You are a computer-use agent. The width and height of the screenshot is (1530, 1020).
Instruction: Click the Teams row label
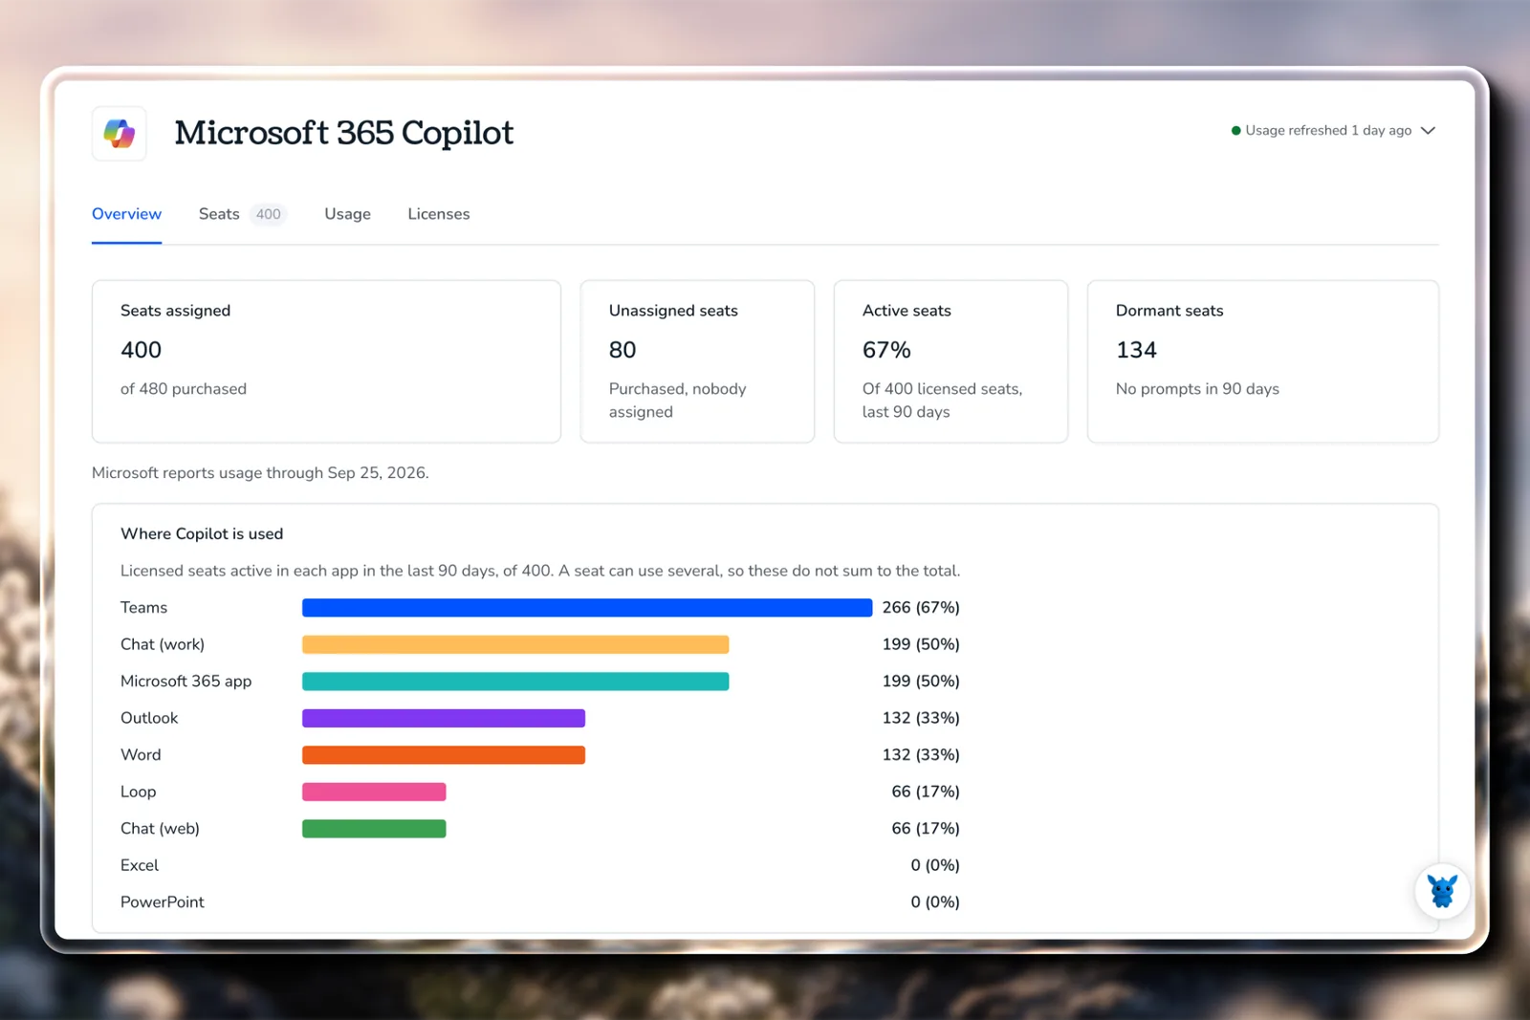[x=143, y=608]
